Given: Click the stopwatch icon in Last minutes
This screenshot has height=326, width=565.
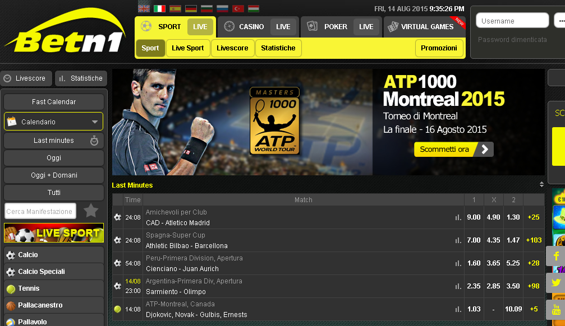Looking at the screenshot, I should 94,141.
